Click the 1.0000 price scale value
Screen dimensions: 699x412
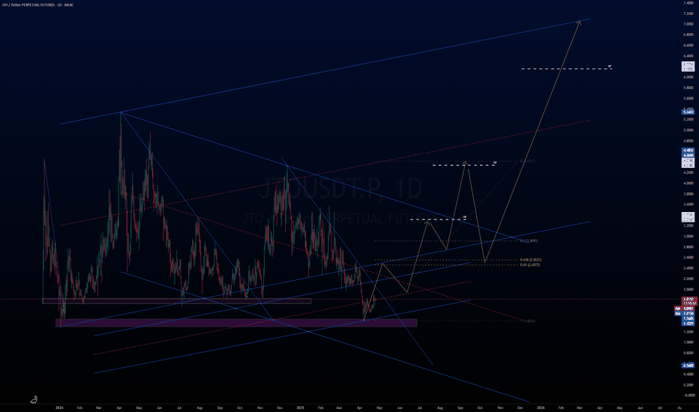click(688, 342)
